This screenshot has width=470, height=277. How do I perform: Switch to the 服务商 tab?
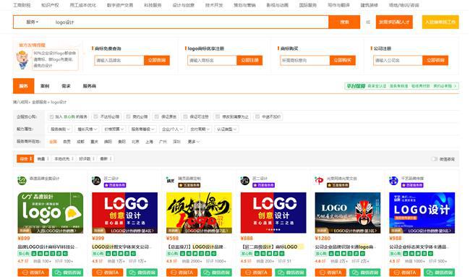point(90,86)
